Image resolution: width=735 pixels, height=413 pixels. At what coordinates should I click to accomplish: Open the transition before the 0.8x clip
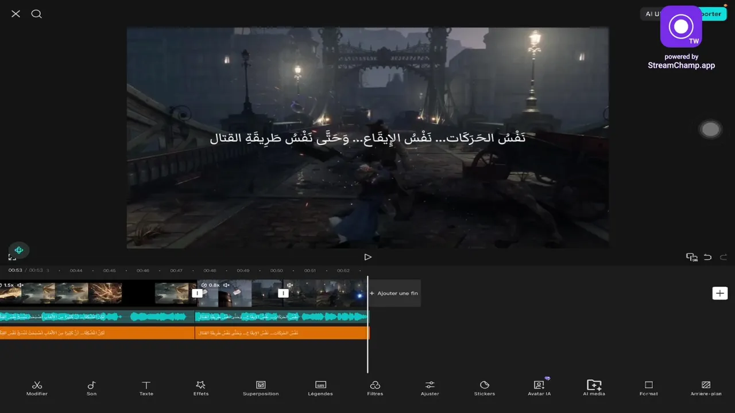[x=197, y=293]
